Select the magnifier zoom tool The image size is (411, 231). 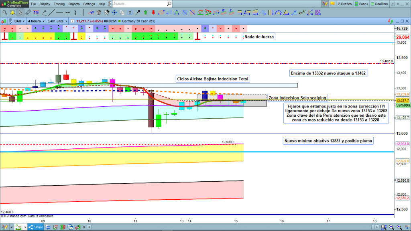[4, 12]
